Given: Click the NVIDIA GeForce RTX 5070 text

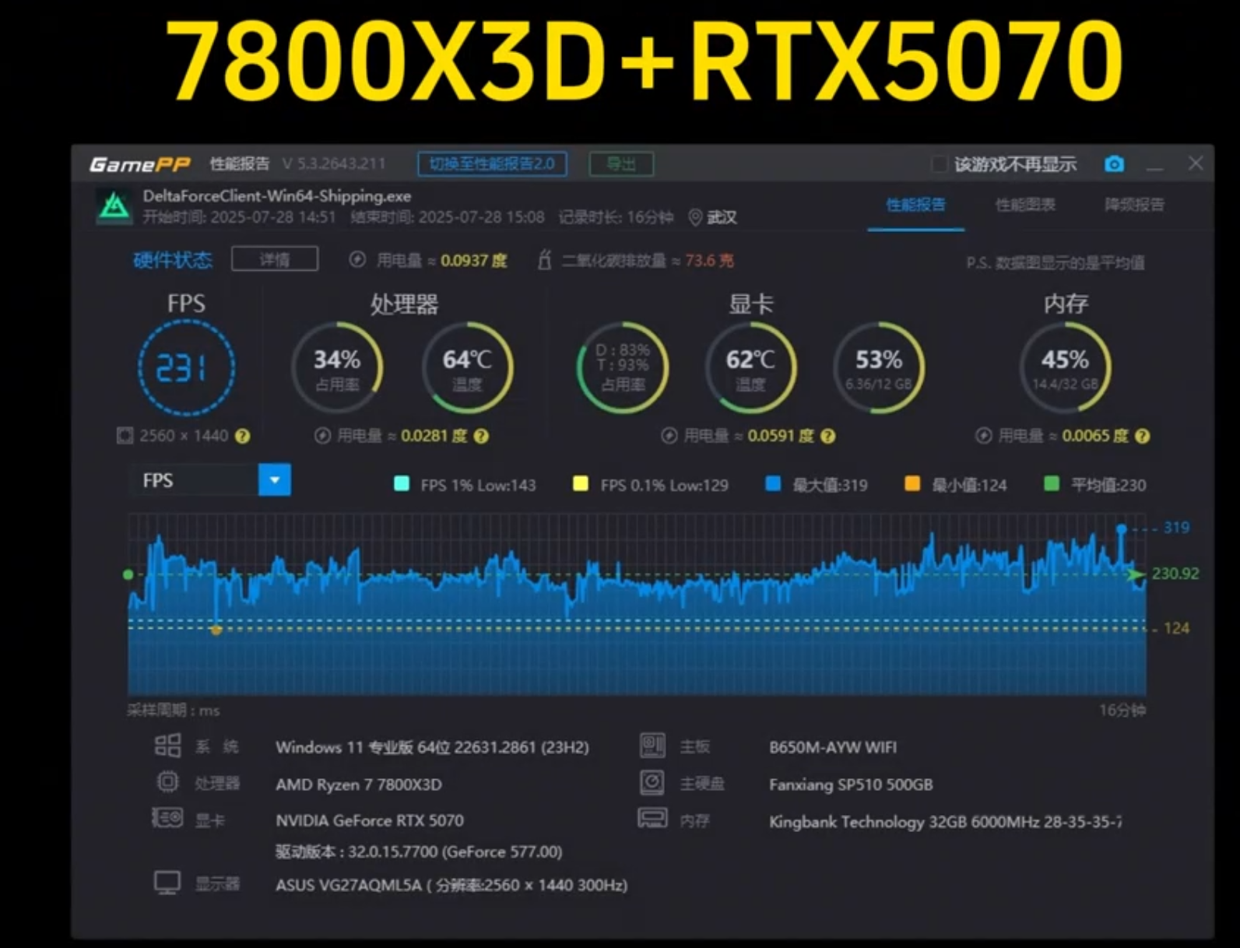Looking at the screenshot, I should pyautogui.click(x=370, y=820).
